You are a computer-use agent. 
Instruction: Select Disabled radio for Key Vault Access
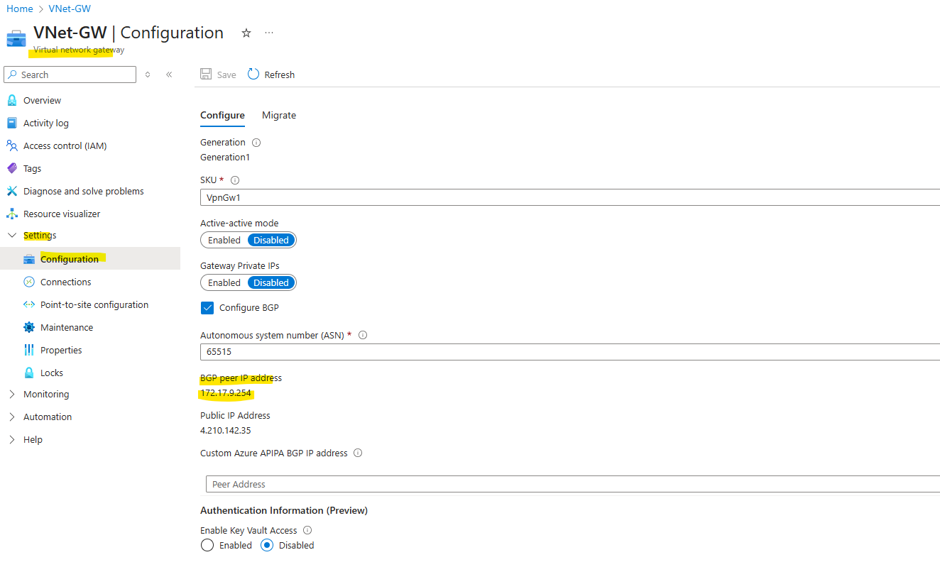pos(267,546)
